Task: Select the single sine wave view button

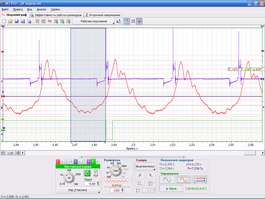Action: tap(167, 180)
